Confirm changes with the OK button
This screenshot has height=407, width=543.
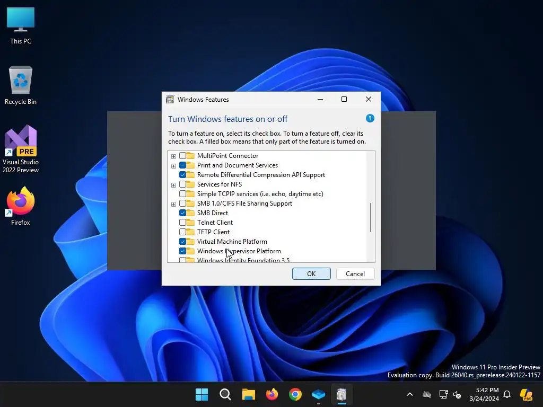pyautogui.click(x=311, y=274)
